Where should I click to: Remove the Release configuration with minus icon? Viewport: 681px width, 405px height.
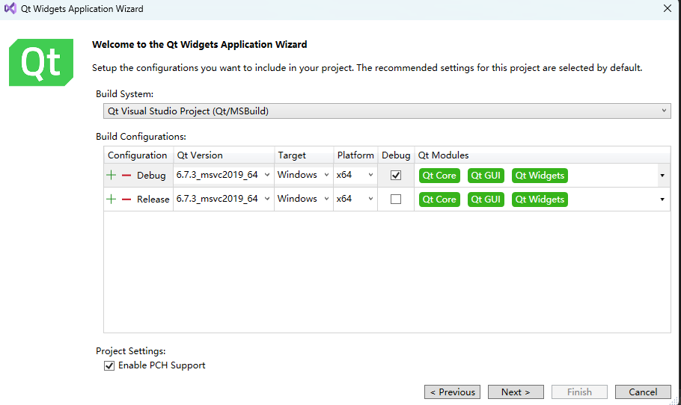tap(126, 199)
